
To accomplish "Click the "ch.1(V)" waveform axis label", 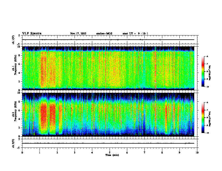I will [x=13, y=40].
